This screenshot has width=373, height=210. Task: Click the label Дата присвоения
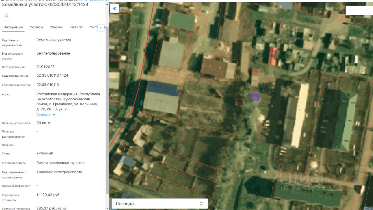point(13,67)
